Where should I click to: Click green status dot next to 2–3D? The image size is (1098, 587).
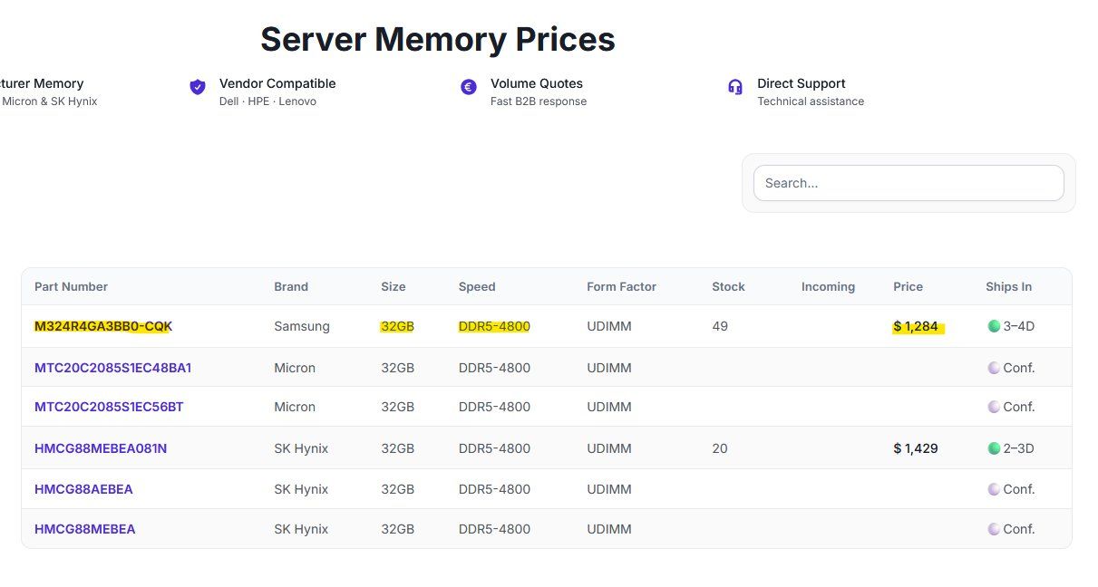click(994, 448)
